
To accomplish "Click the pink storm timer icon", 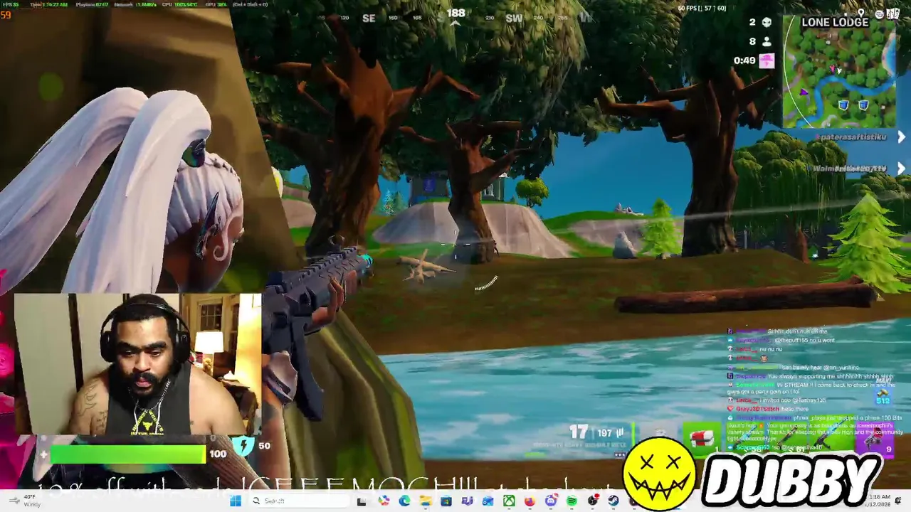I will point(767,60).
